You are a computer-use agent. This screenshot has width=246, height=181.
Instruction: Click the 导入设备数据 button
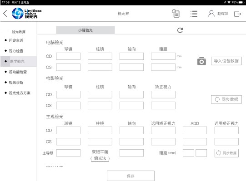(x=226, y=61)
